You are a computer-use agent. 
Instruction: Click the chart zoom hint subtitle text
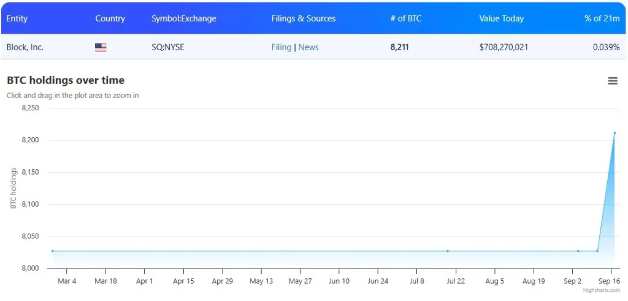coord(73,96)
